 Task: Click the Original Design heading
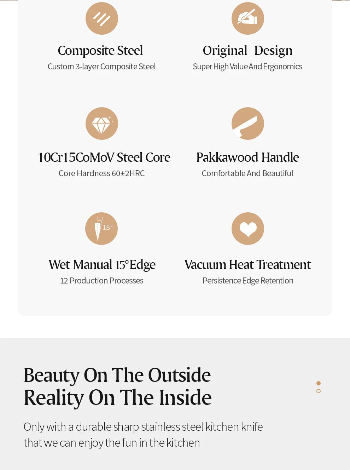tap(247, 51)
